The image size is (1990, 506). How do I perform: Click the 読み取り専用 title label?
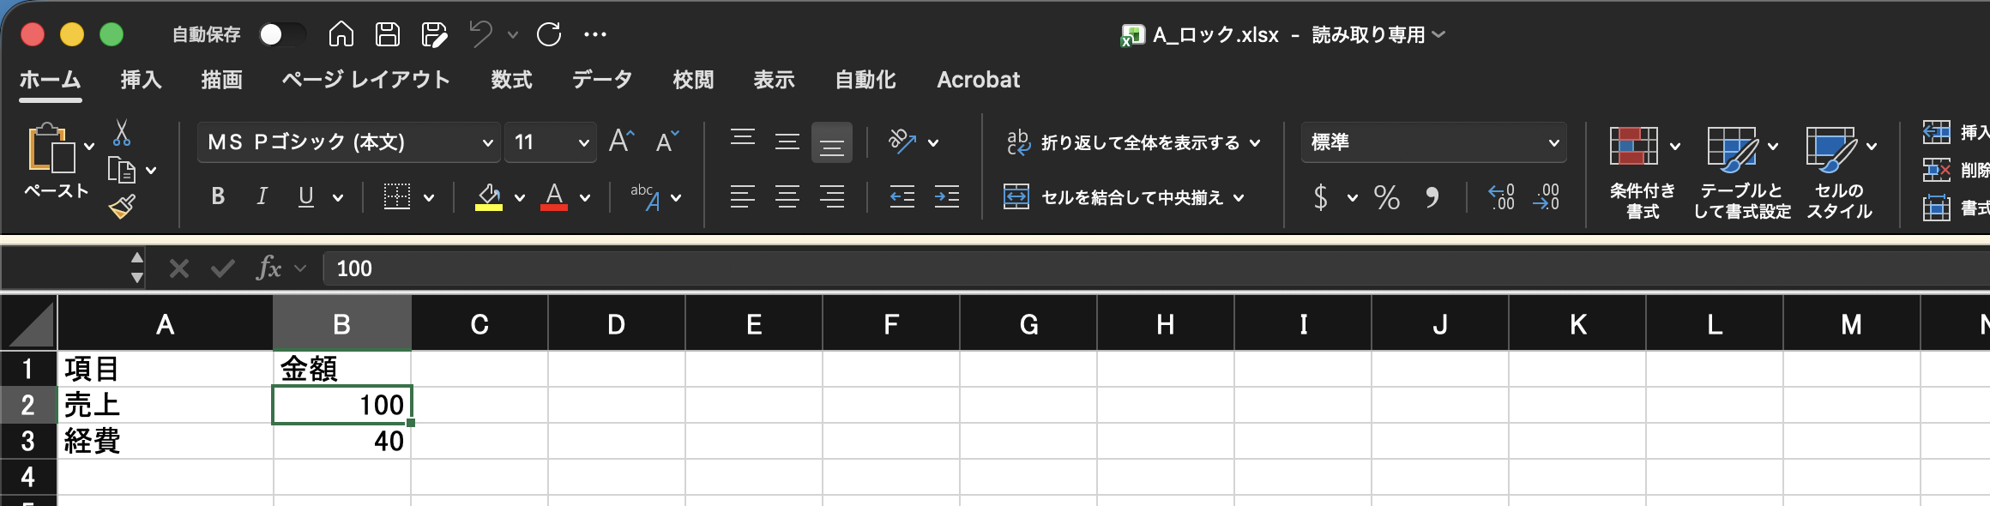click(1368, 34)
